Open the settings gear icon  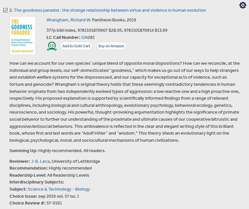pyautogui.click(x=243, y=5)
